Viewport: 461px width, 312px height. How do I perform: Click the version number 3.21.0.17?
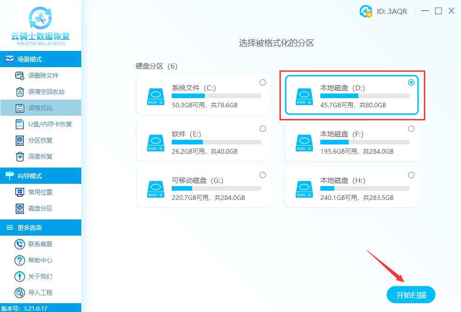(36, 308)
